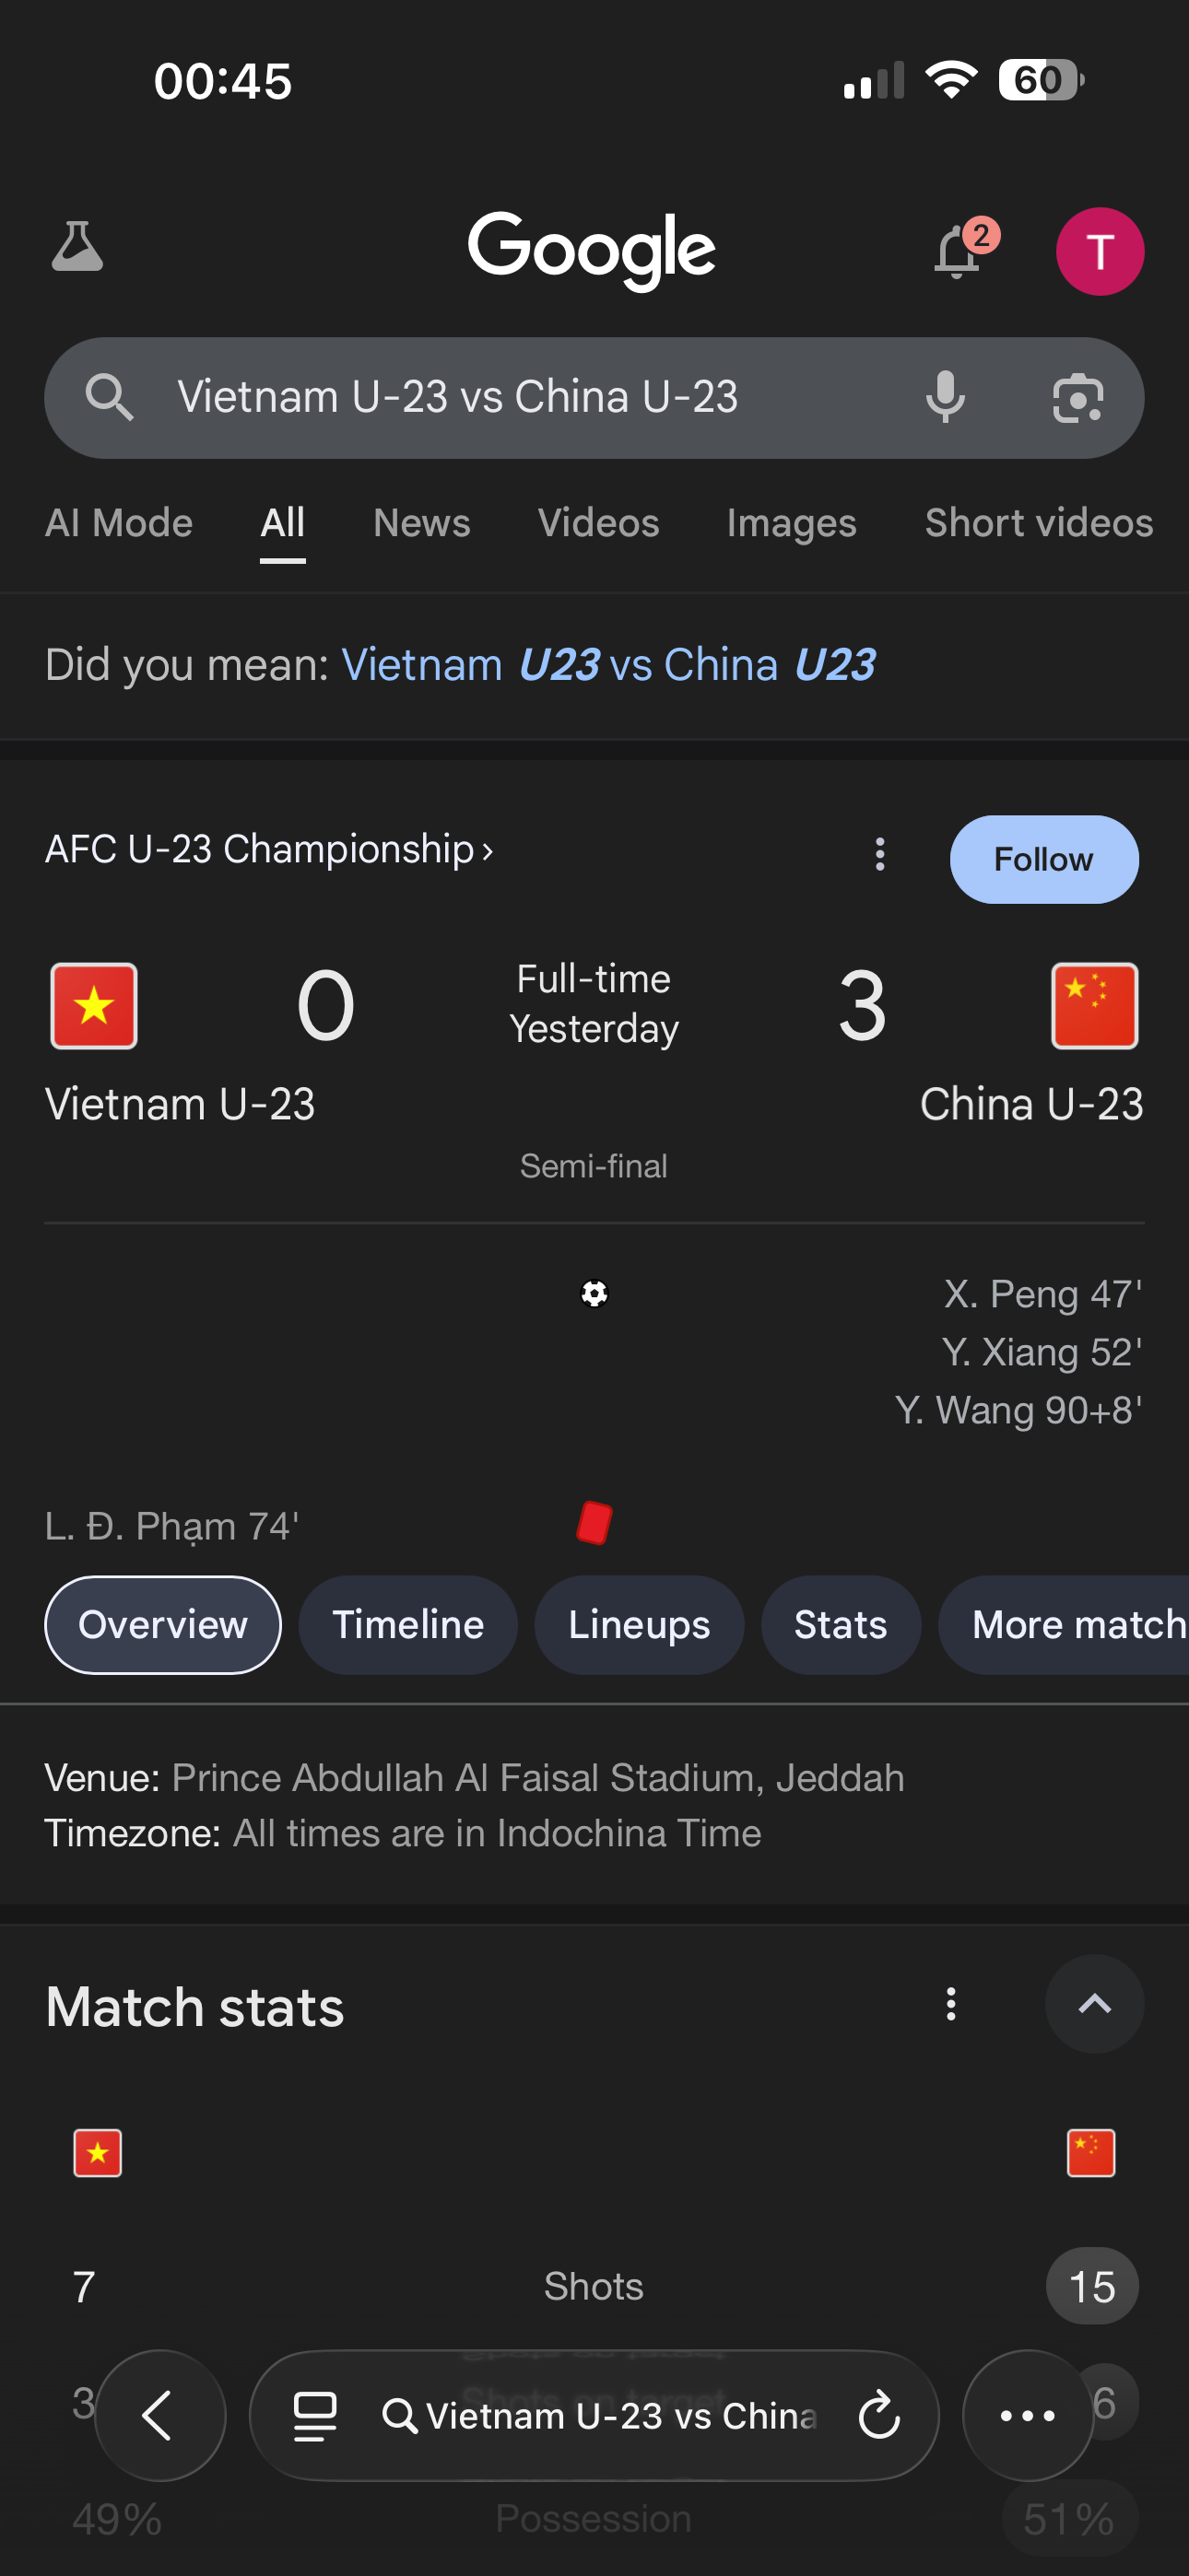This screenshot has width=1189, height=2576.
Task: Open notifications bell
Action: click(959, 251)
